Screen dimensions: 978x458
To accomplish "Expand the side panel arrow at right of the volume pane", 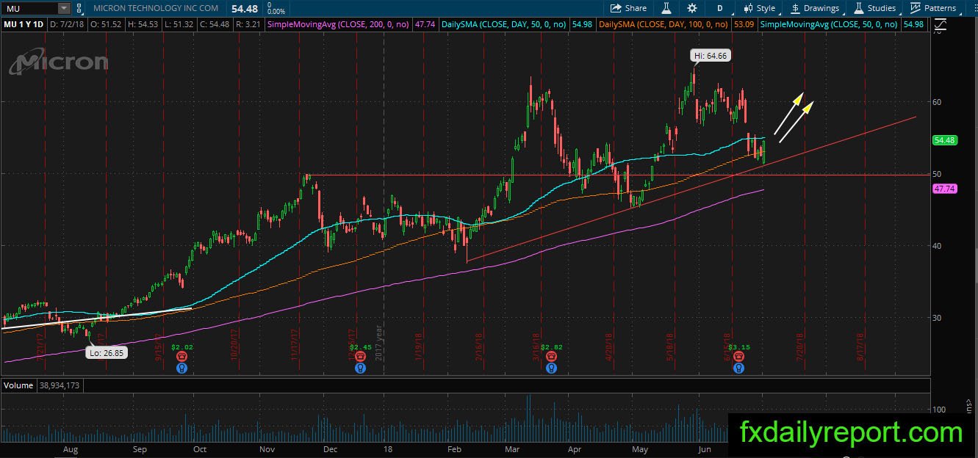I will [x=970, y=404].
